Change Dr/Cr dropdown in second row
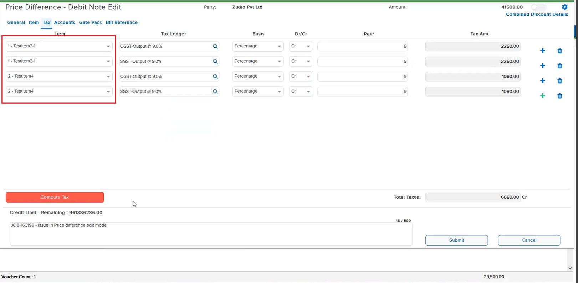 point(301,61)
